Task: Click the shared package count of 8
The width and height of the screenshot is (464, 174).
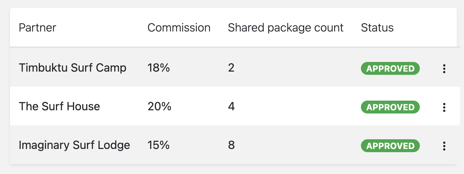Action: click(x=231, y=145)
